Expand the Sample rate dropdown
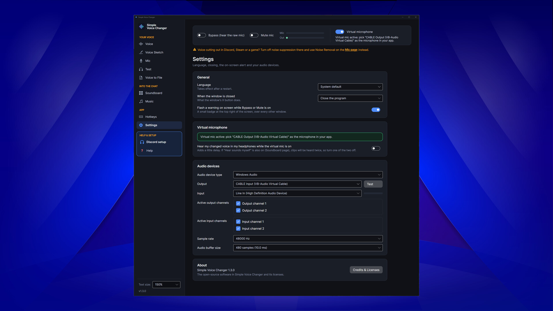The width and height of the screenshot is (553, 311). pyautogui.click(x=308, y=239)
